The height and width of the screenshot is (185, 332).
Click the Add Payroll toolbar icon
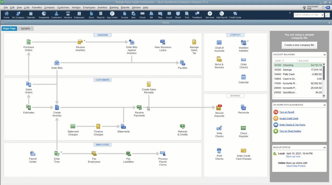point(222,15)
